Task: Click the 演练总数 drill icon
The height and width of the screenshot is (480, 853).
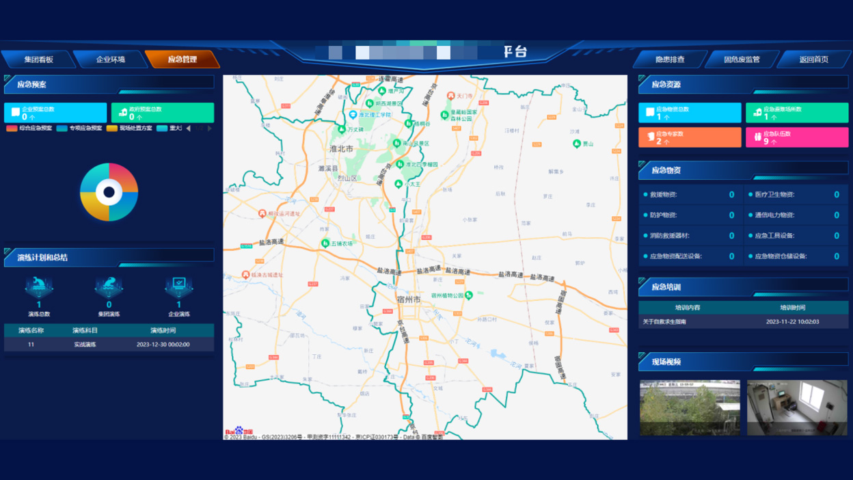Action: click(x=39, y=286)
